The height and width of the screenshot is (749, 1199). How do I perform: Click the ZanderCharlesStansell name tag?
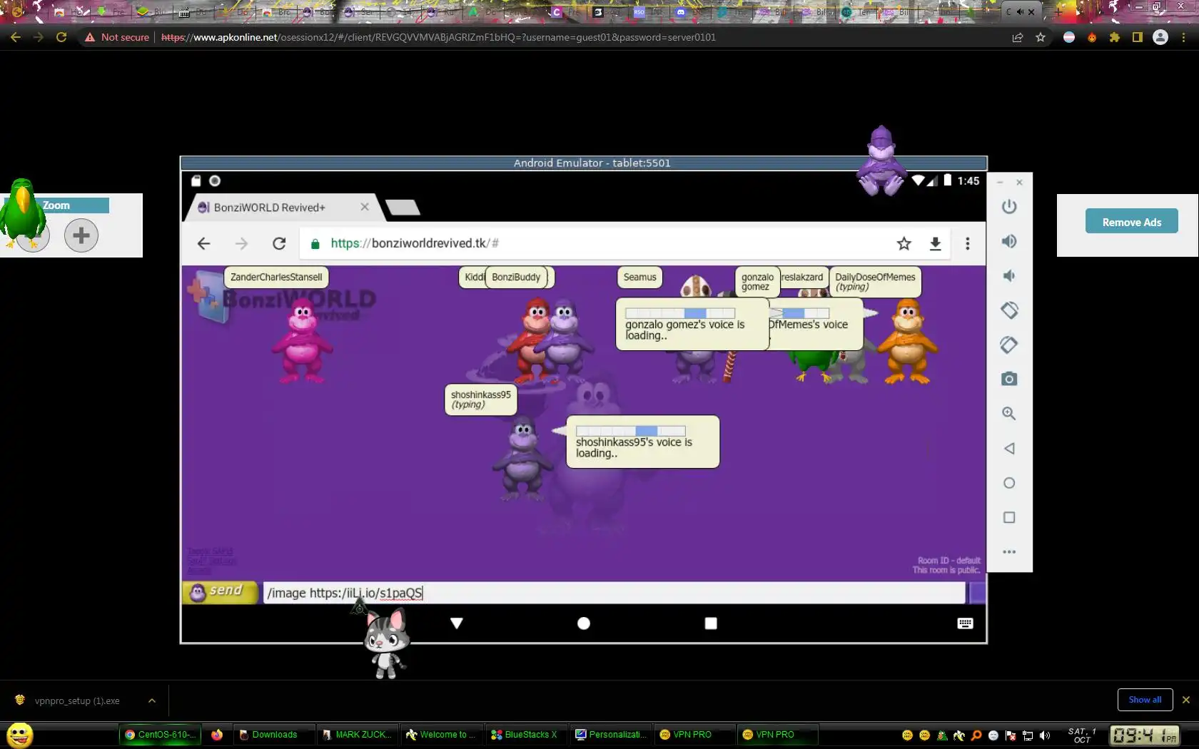click(276, 277)
